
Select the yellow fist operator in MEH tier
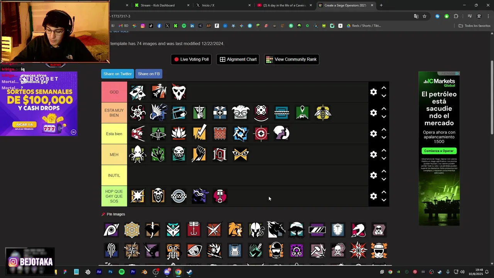(200, 154)
